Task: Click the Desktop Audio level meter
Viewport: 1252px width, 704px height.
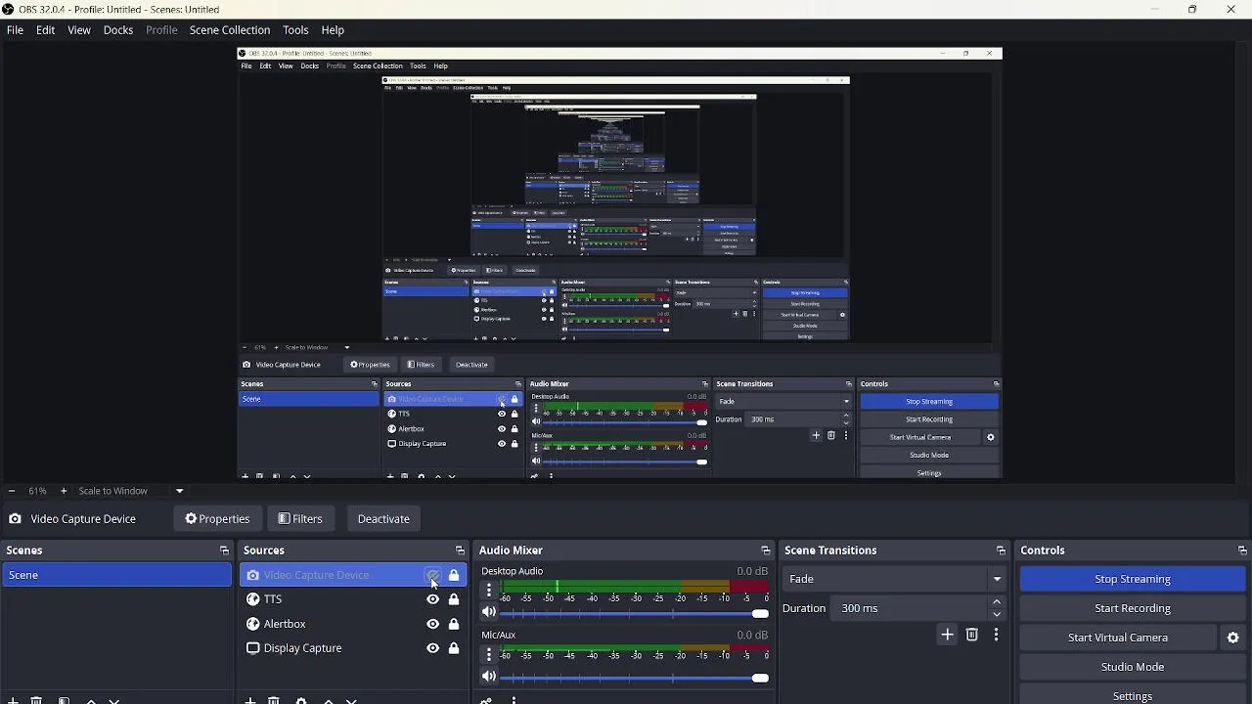Action: 634,585
